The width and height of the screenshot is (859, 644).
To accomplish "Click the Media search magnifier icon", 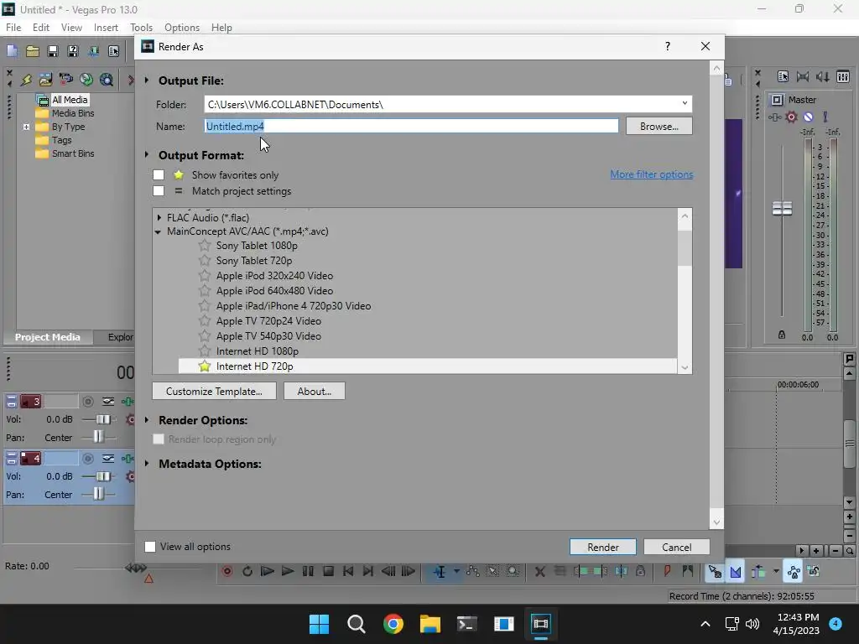I will point(107,80).
